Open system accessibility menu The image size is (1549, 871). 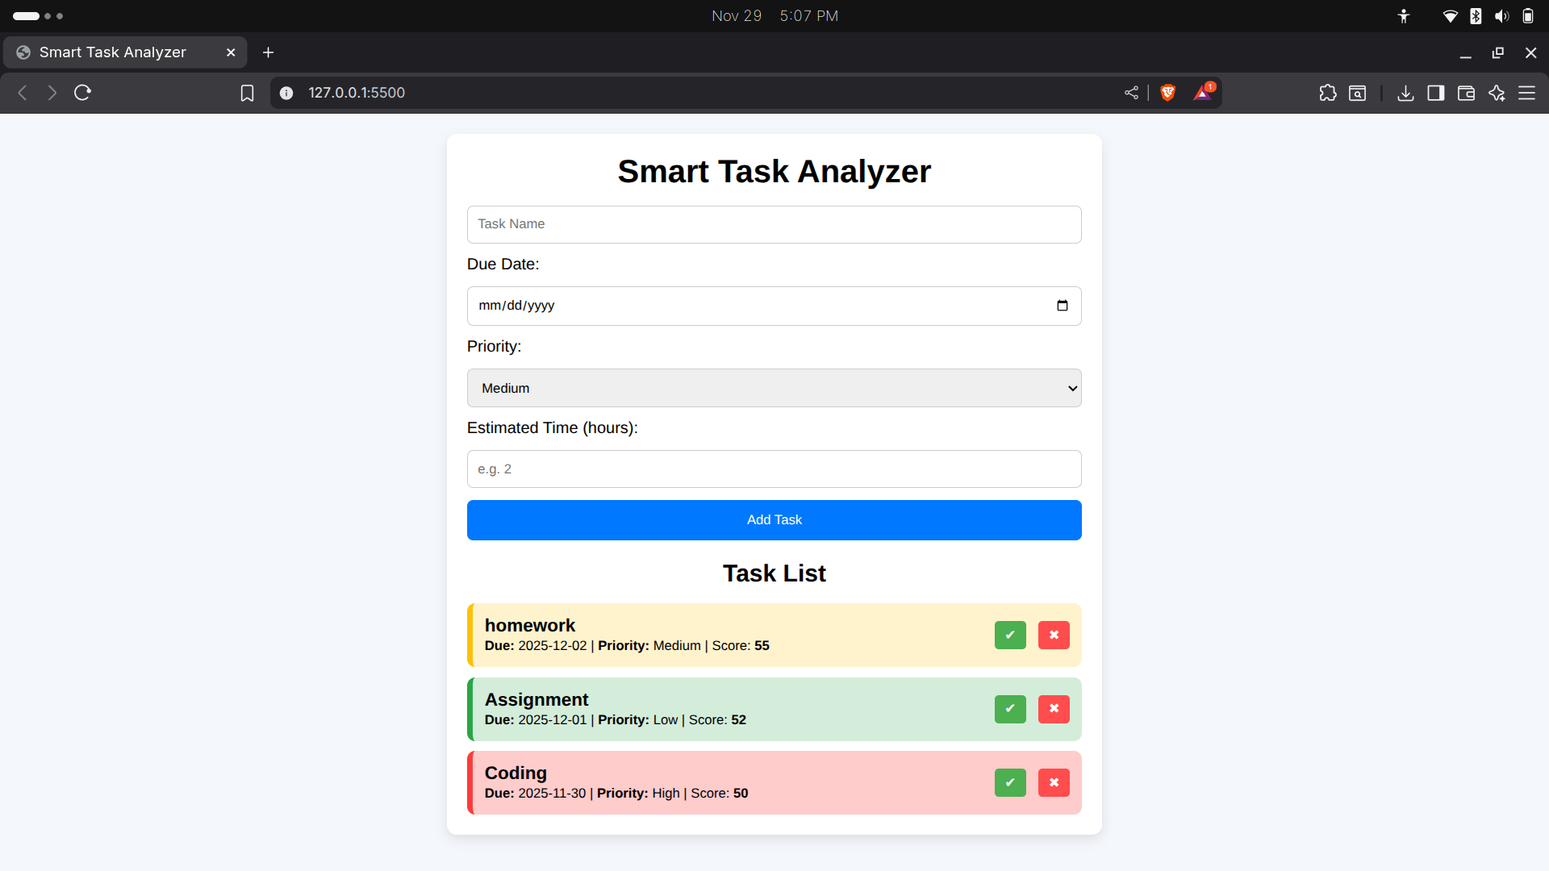tap(1404, 16)
